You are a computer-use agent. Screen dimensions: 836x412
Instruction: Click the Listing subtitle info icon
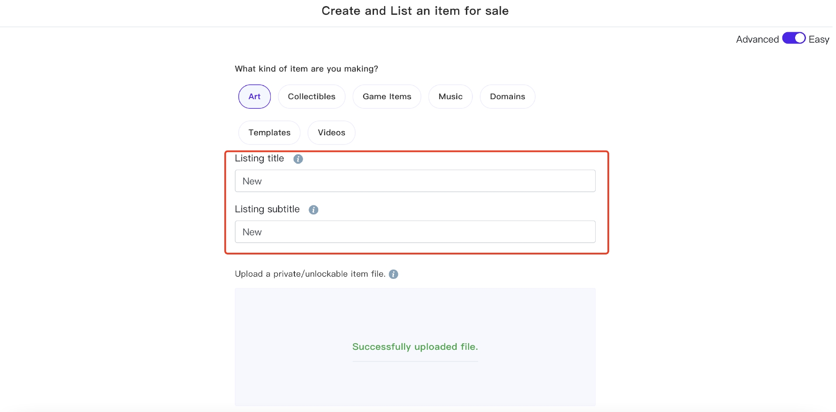(x=313, y=210)
